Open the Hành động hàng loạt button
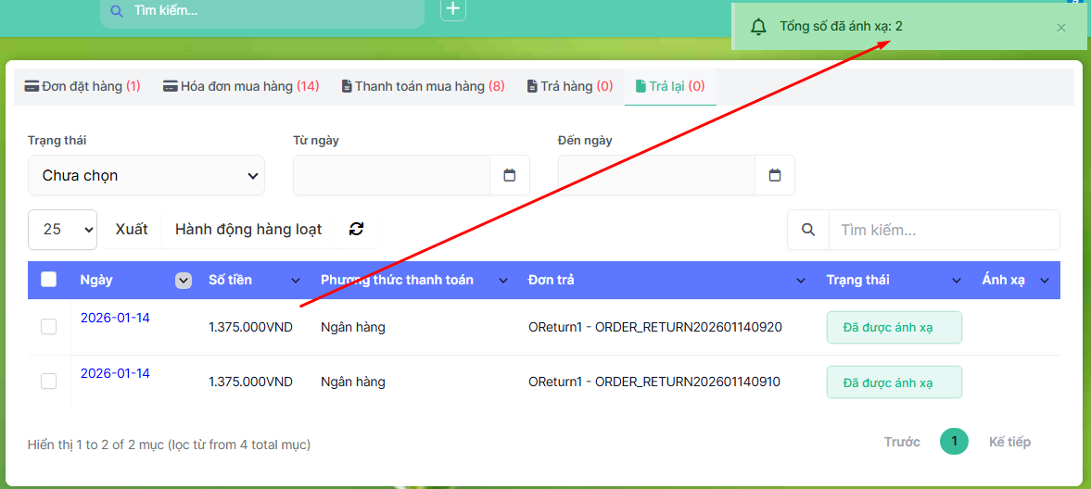Image resolution: width=1091 pixels, height=489 pixels. click(248, 229)
